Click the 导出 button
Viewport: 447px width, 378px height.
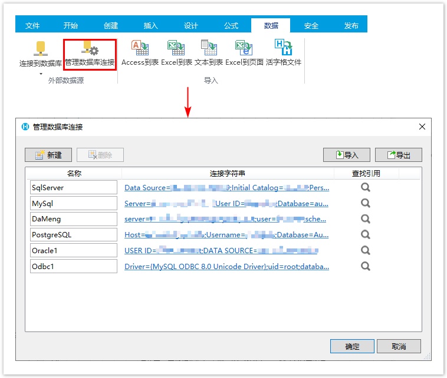pyautogui.click(x=399, y=155)
